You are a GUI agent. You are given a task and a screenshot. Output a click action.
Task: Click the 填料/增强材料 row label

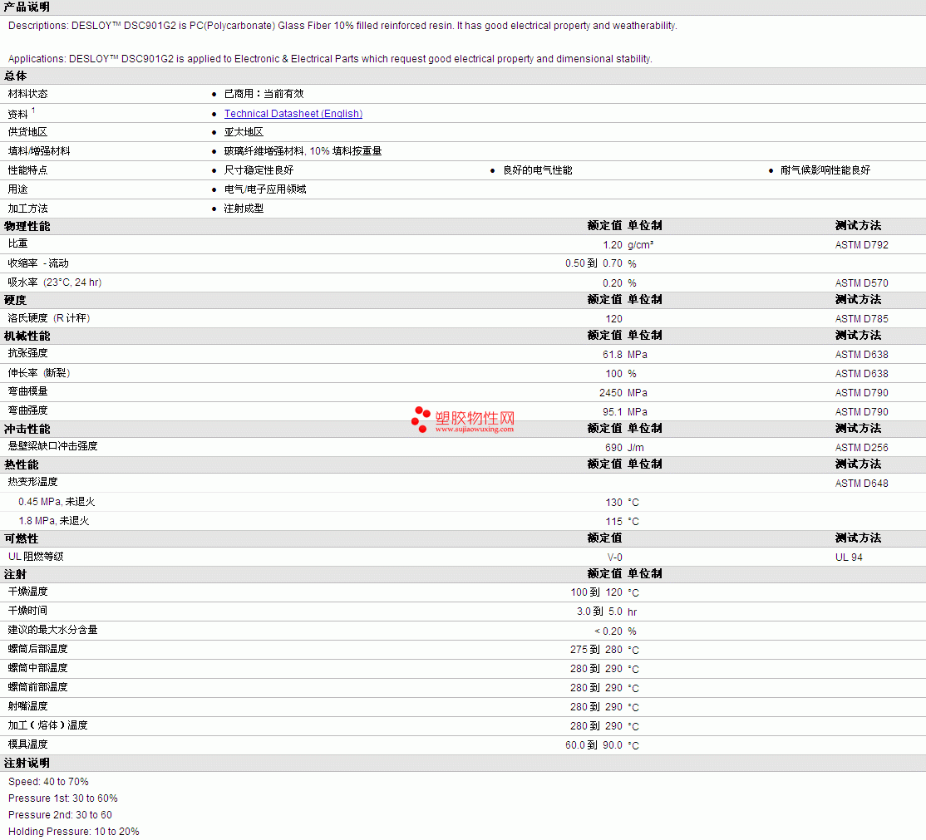pyautogui.click(x=39, y=151)
